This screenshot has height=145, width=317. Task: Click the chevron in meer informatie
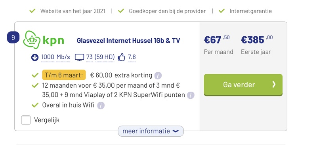(176, 131)
